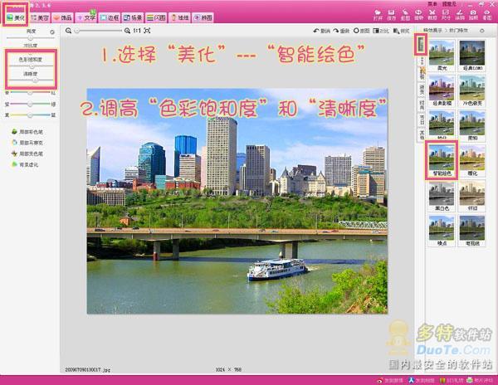The height and width of the screenshot is (385, 498).
Task: Select the 涂鸦 (Doodle) brush icon
Action: [460, 15]
